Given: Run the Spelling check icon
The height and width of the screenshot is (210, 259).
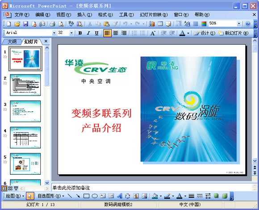Looking at the screenshot, I should (x=71, y=24).
